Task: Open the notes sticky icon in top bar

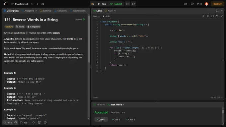Action: [133, 4]
